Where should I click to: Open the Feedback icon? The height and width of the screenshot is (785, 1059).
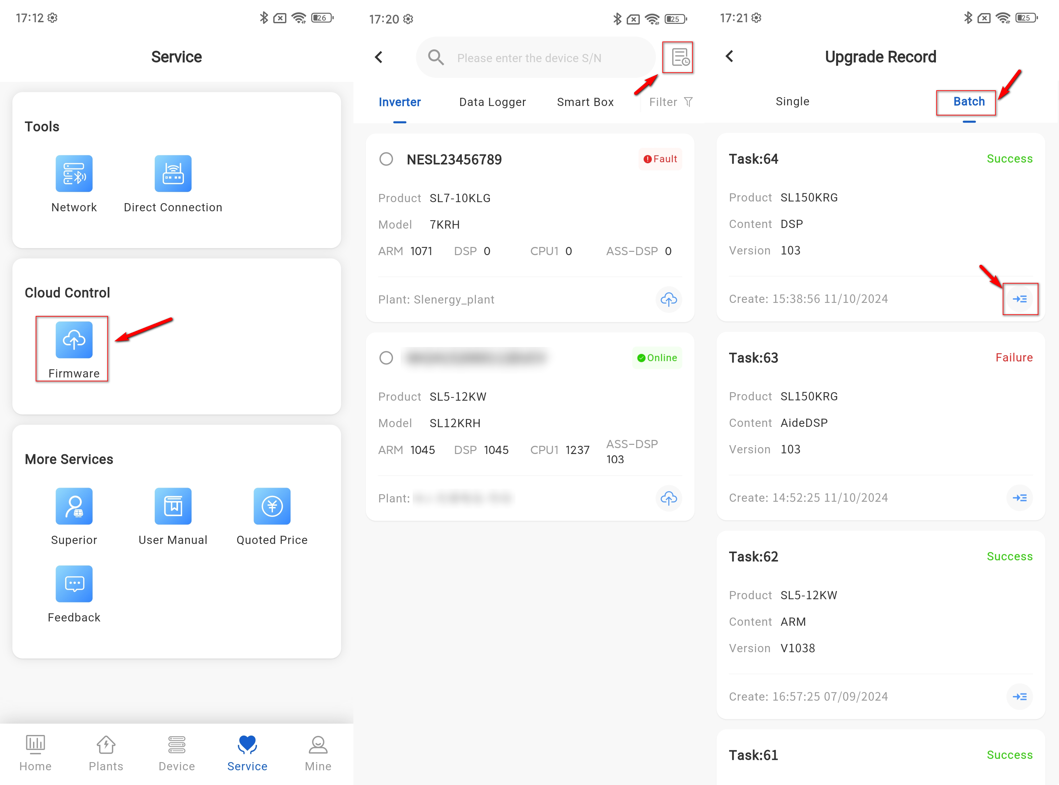(74, 584)
